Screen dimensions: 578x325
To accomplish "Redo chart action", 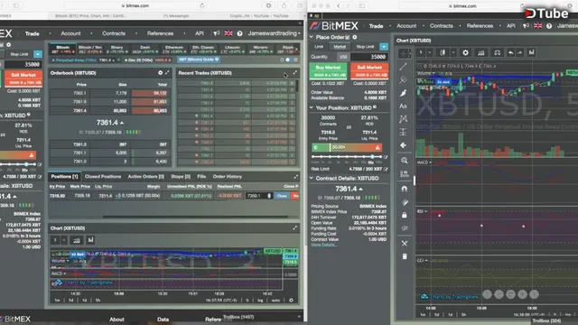I will click(520, 52).
